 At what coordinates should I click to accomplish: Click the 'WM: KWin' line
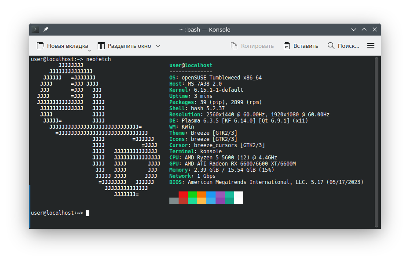point(182,127)
